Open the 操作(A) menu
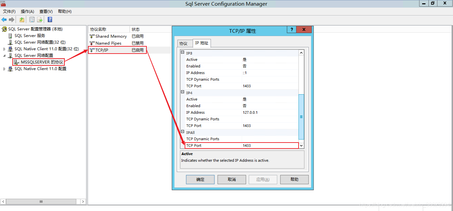The height and width of the screenshot is (211, 453). pyautogui.click(x=28, y=12)
